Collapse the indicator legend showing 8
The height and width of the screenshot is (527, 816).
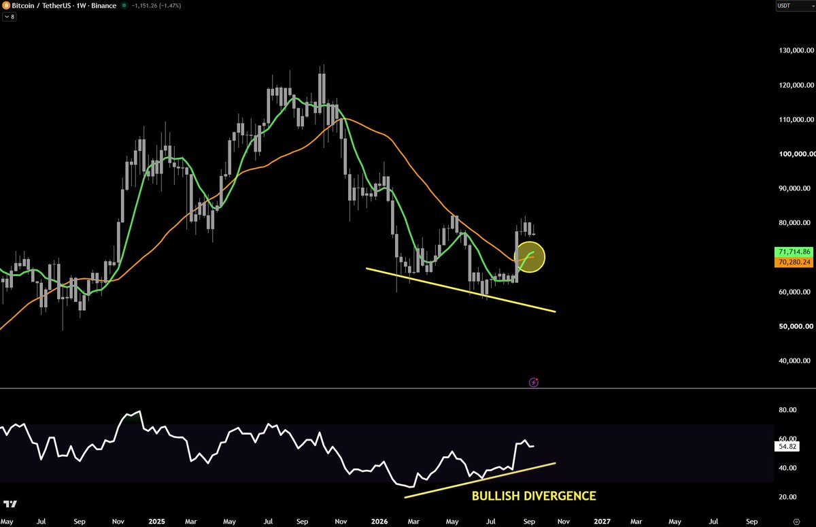9,16
